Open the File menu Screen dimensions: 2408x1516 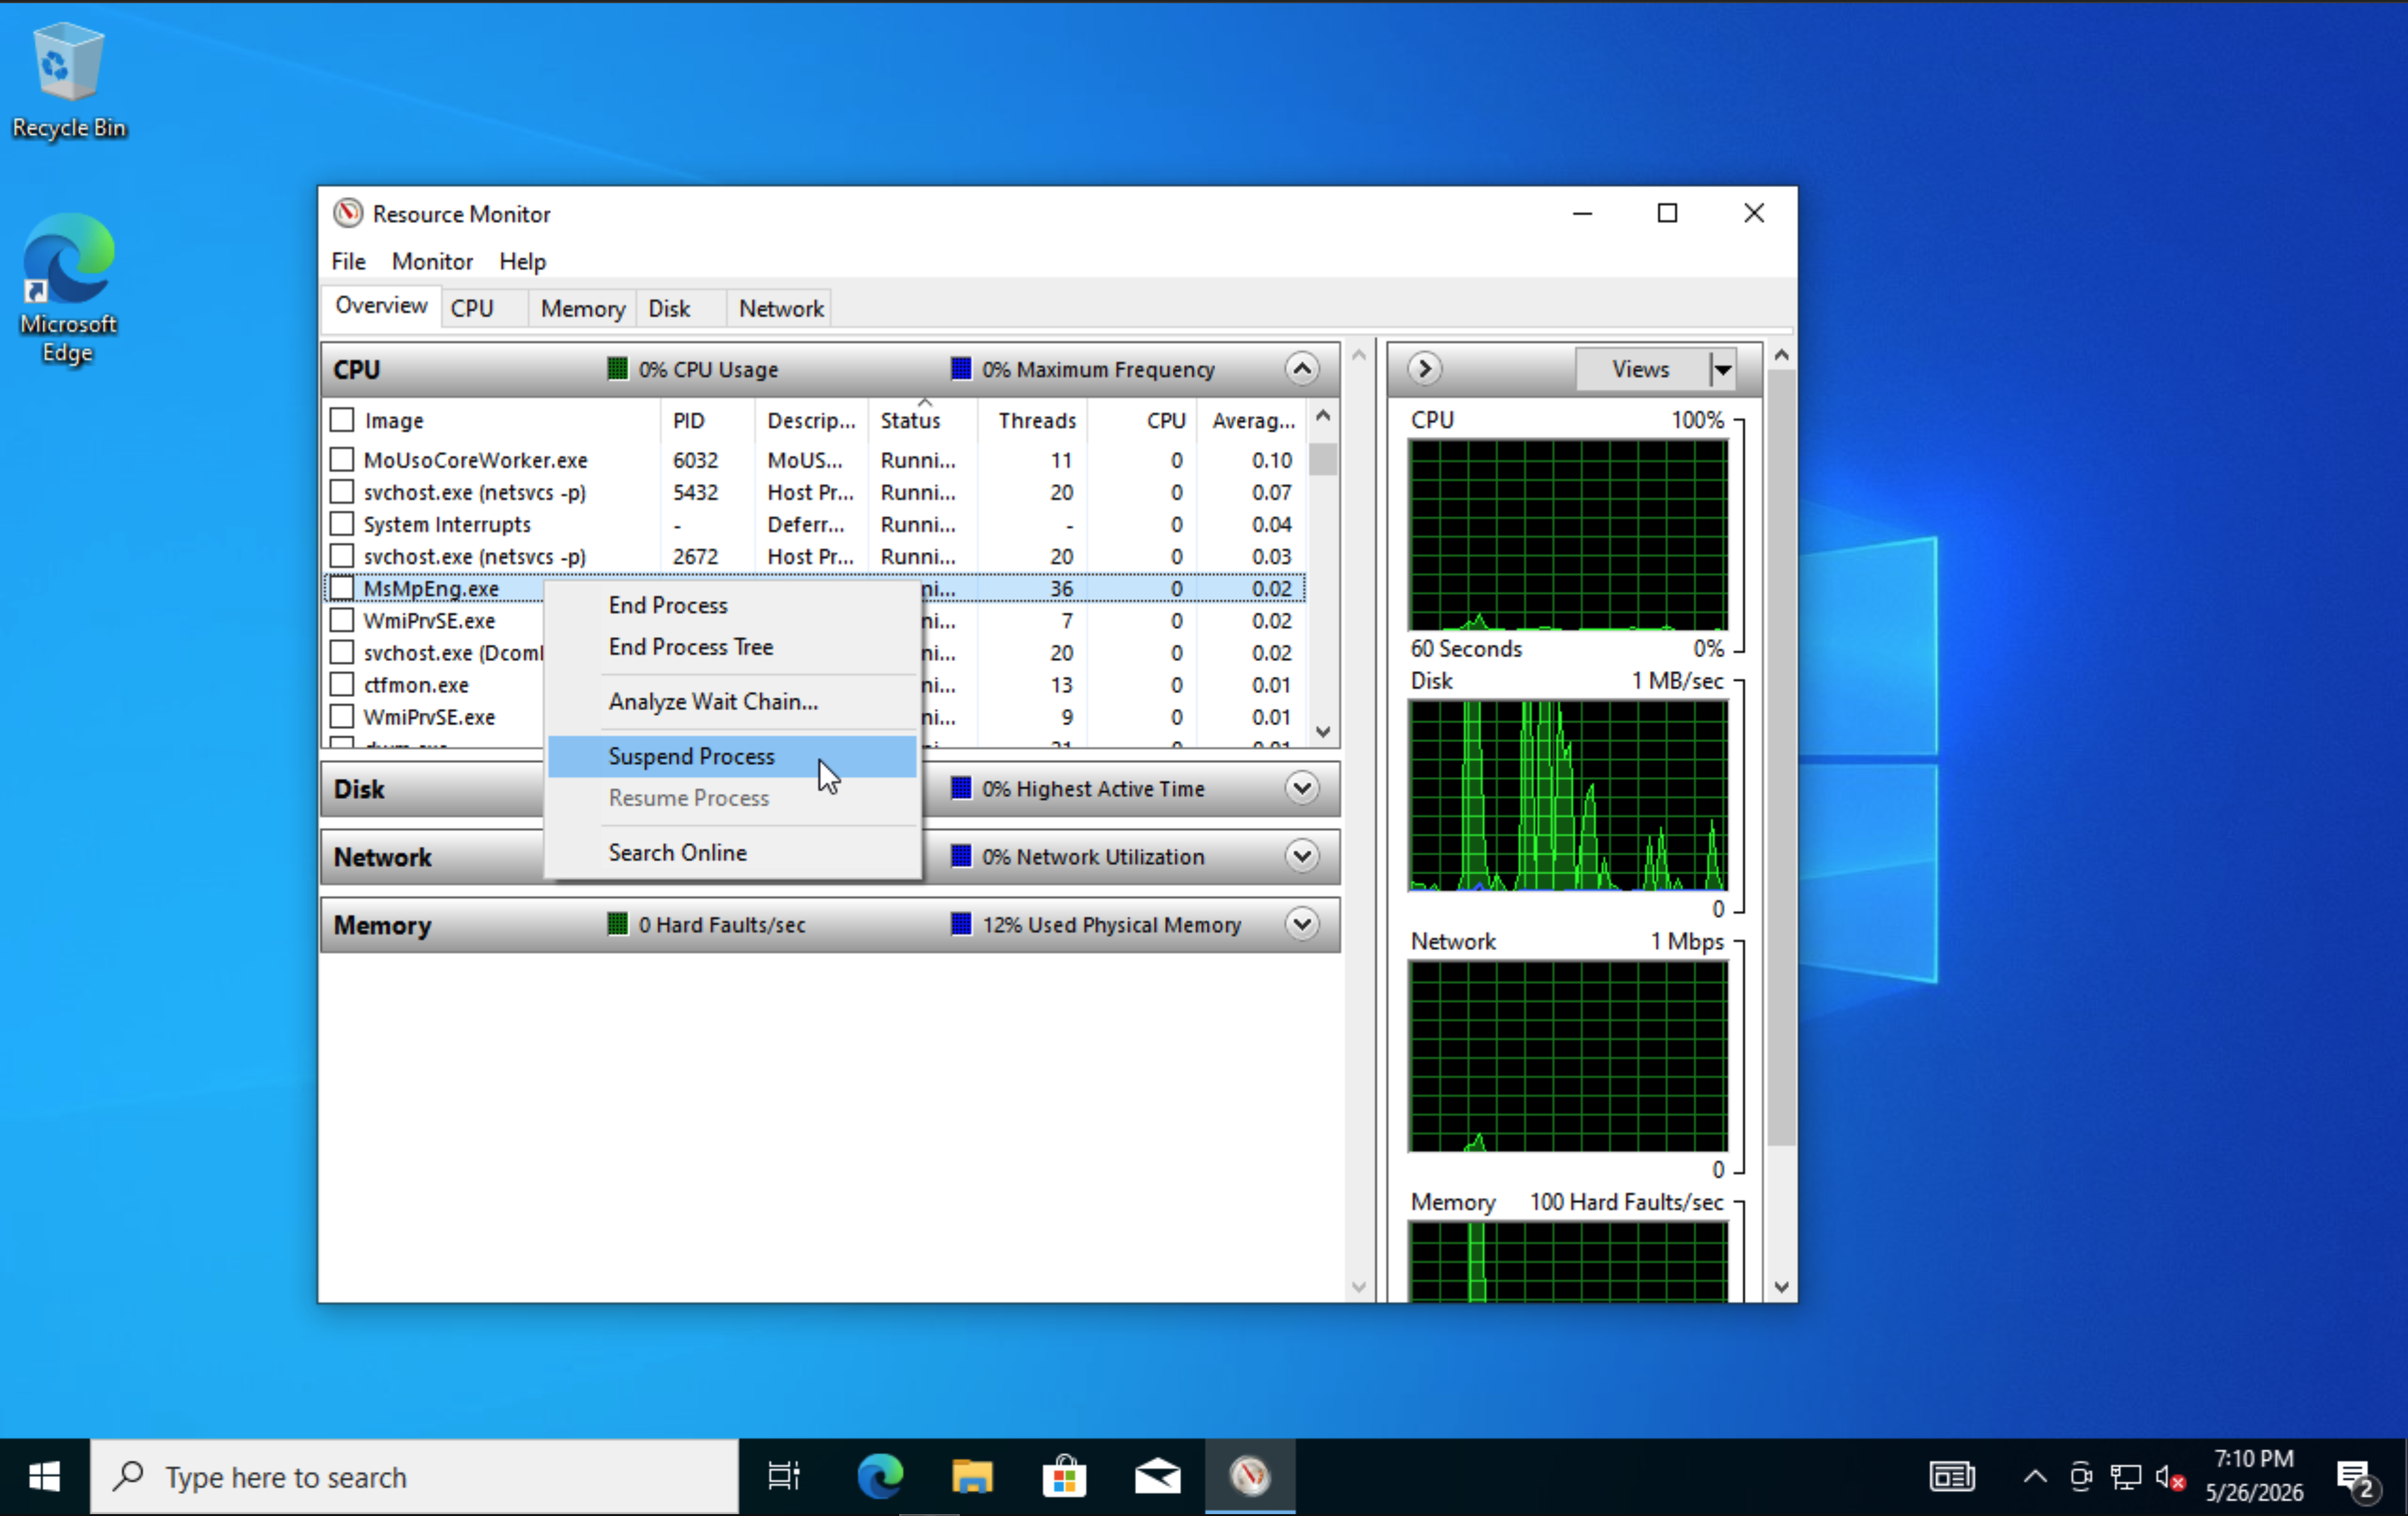pyautogui.click(x=348, y=261)
